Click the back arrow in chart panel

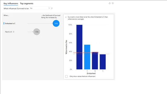[x=66, y=17]
